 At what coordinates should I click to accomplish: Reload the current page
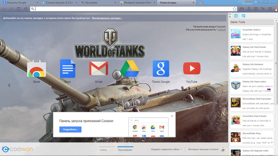(18, 9)
